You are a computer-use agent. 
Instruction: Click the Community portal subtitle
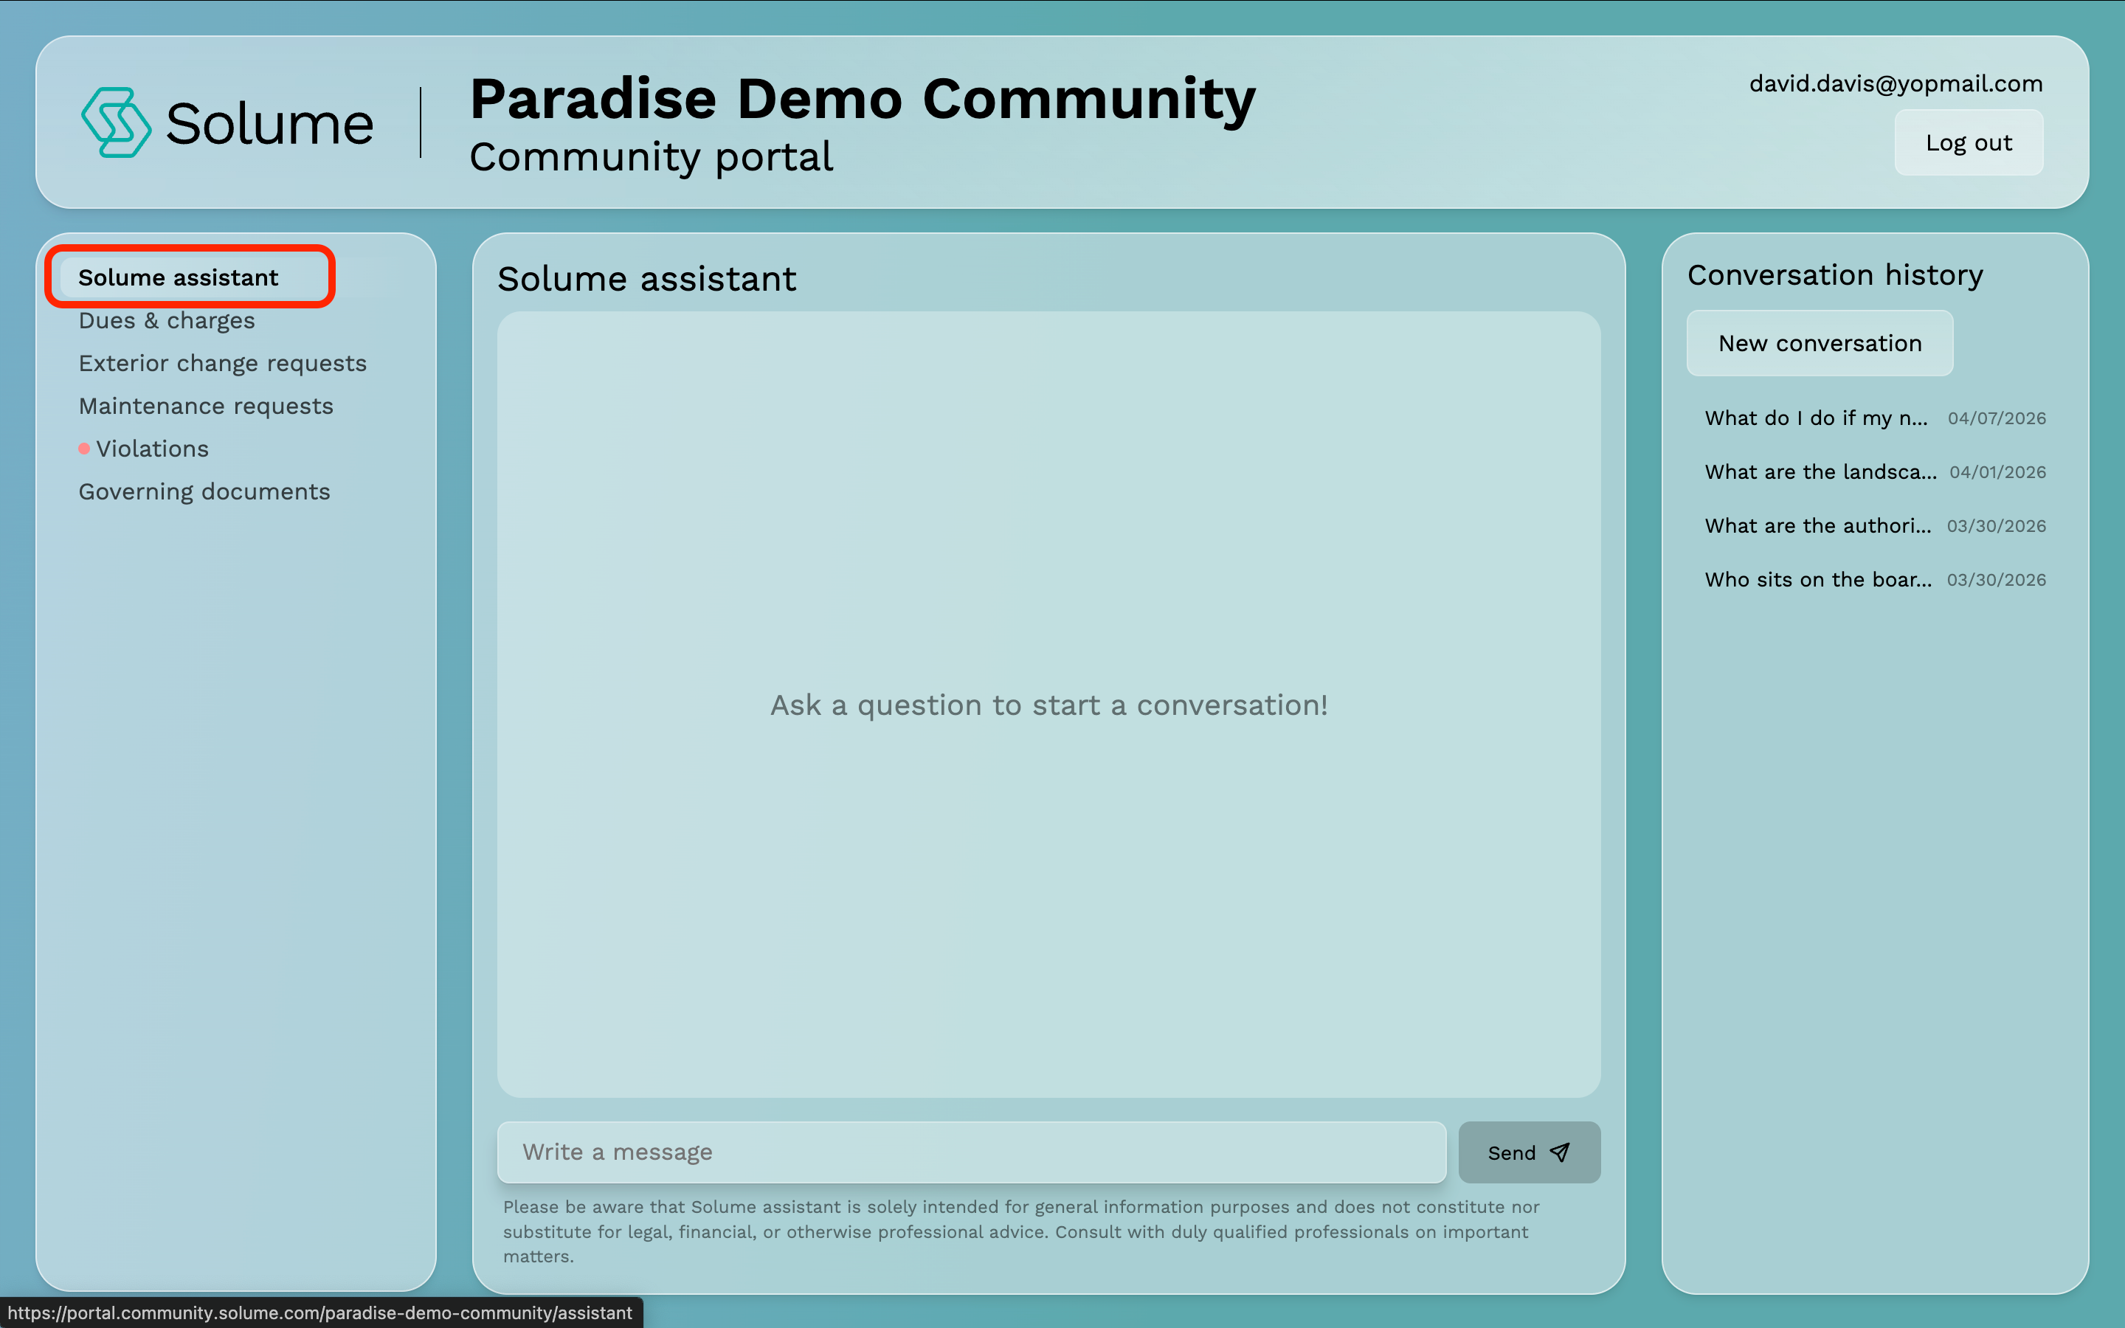click(x=651, y=157)
